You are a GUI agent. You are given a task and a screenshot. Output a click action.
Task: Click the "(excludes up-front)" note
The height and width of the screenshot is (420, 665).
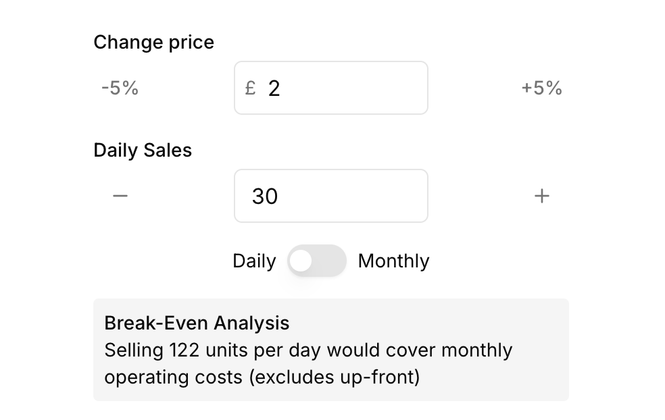[335, 377]
